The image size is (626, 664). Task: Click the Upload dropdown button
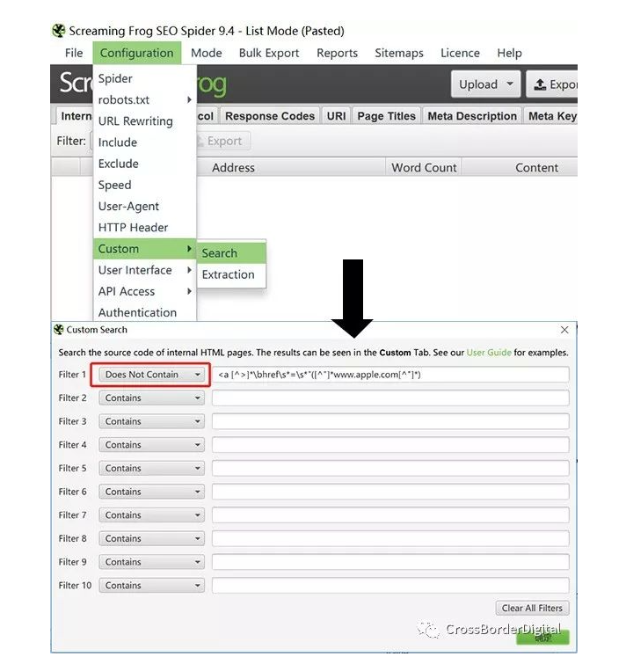pos(485,84)
